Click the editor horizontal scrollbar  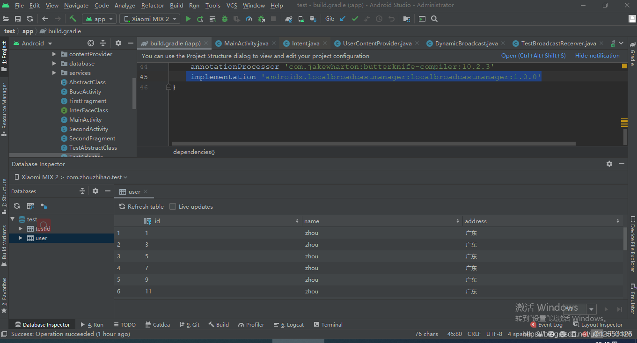[x=373, y=144]
